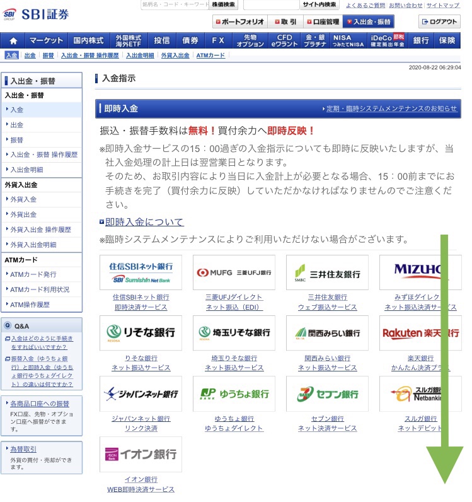Open 各商品口座への振替 link
This screenshot has height=502, width=472.
click(x=40, y=404)
